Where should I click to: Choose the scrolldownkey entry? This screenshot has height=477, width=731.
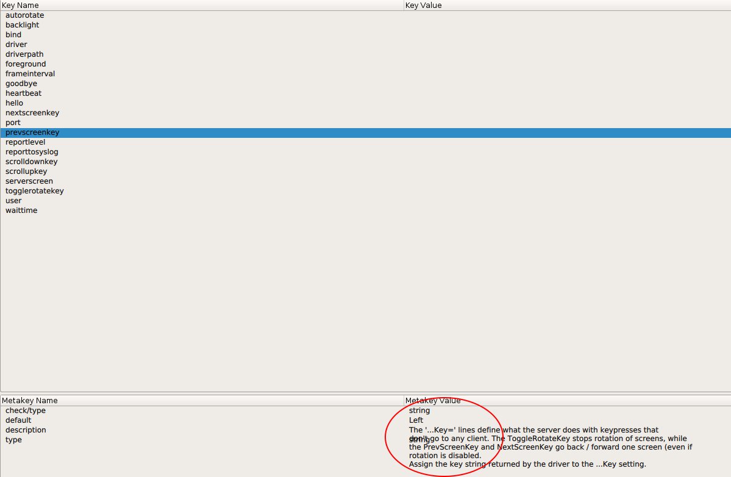[x=32, y=161]
